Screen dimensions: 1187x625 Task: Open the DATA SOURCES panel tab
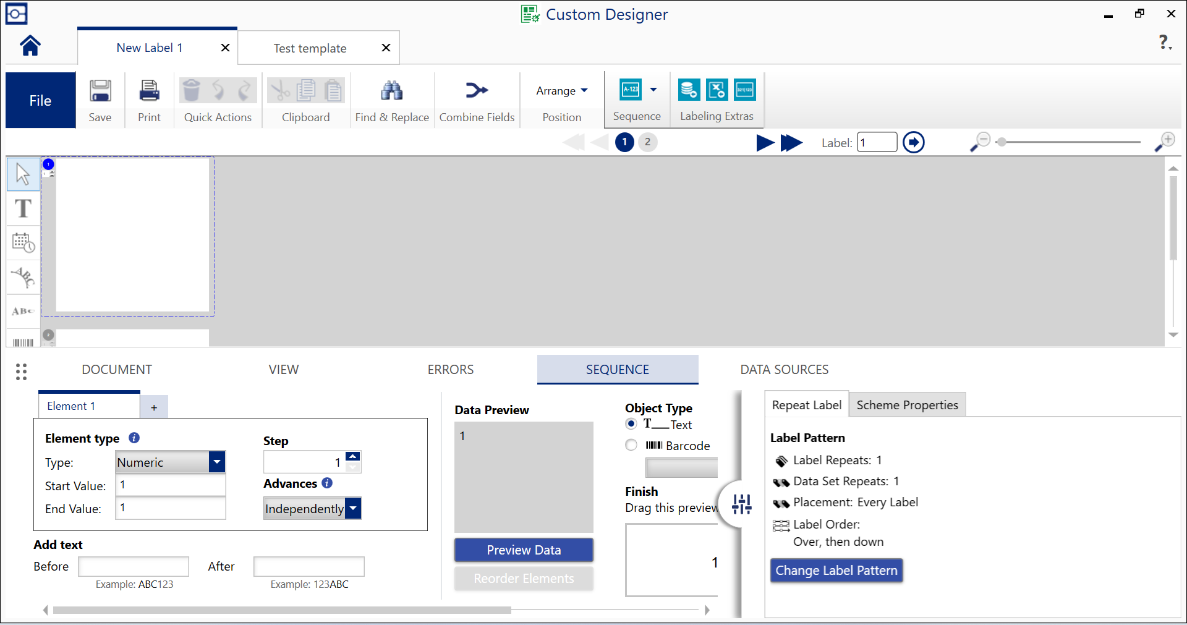click(x=785, y=370)
